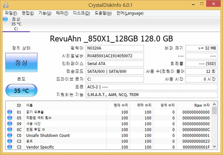Click the power on count field 12 회
This screenshot has height=155, width=223.
pos(201,72)
